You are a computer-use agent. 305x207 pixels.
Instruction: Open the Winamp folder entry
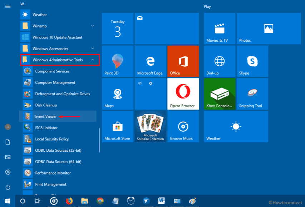pyautogui.click(x=58, y=26)
